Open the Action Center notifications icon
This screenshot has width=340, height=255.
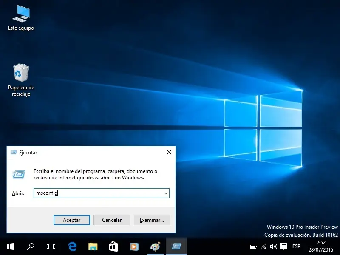284,246
